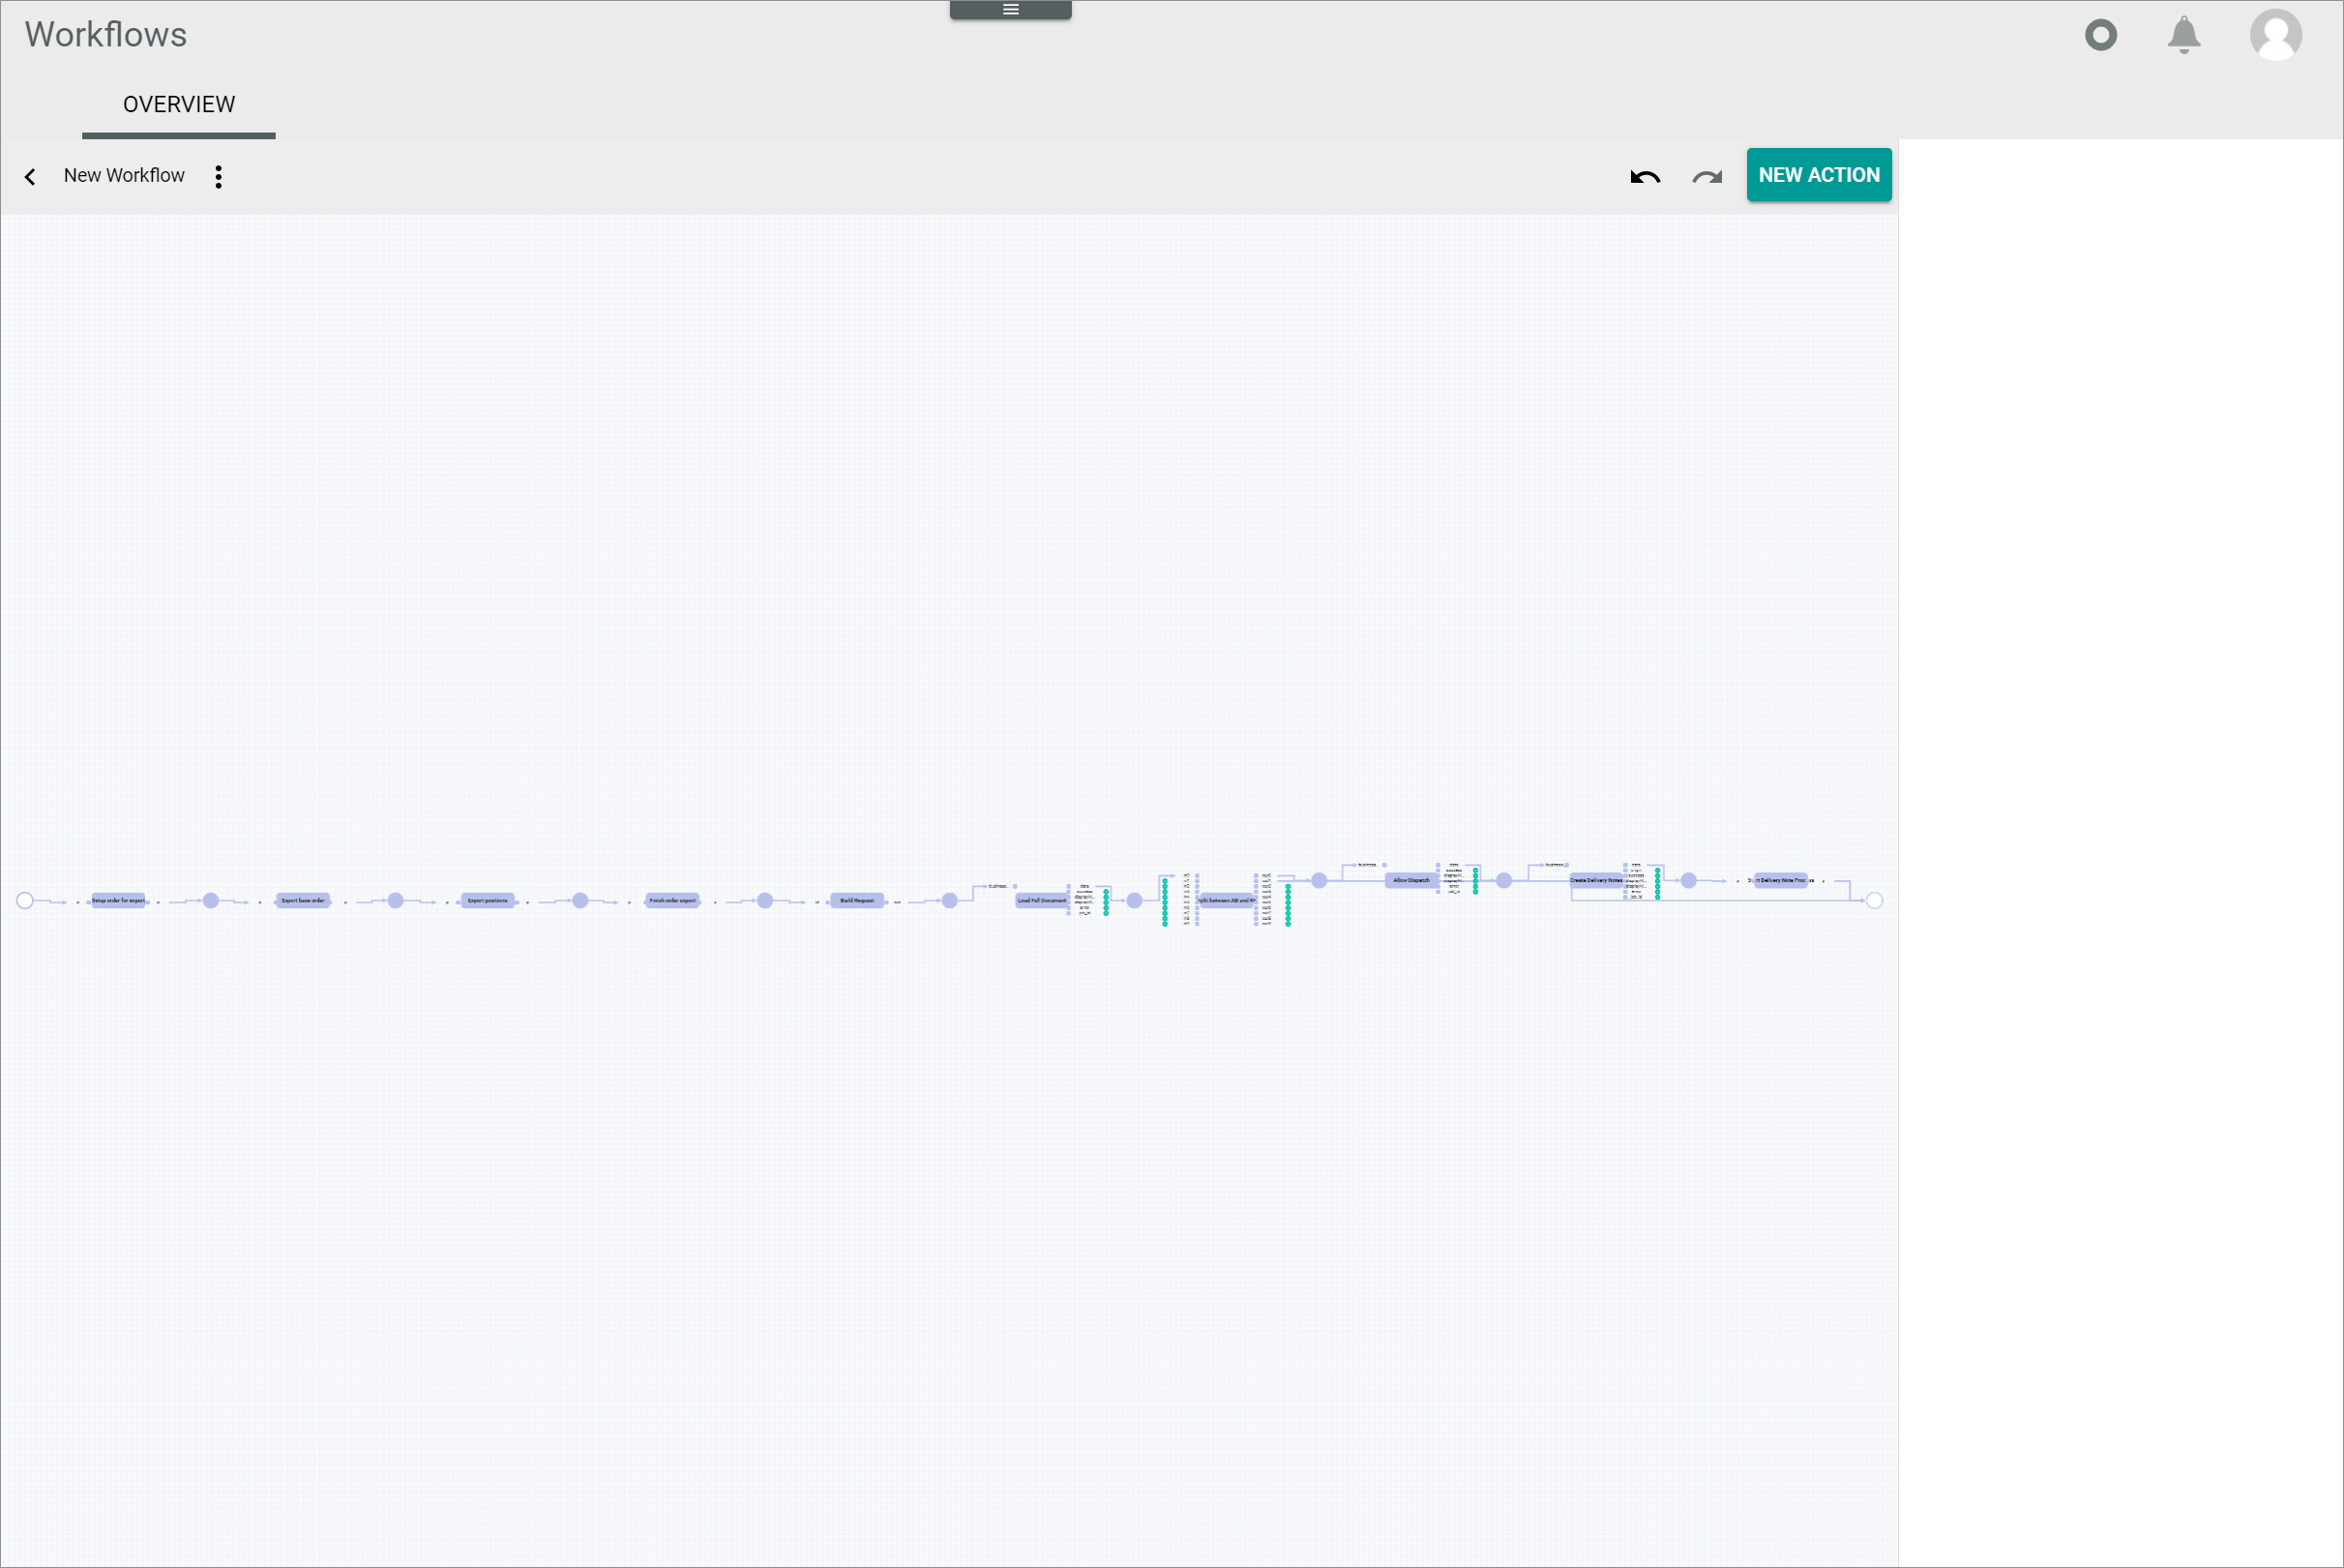Click the place circle after 'Create Delivery Notes'

(1689, 881)
